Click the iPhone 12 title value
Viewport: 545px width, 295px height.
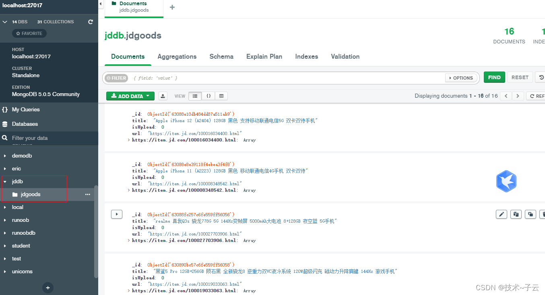[236, 121]
